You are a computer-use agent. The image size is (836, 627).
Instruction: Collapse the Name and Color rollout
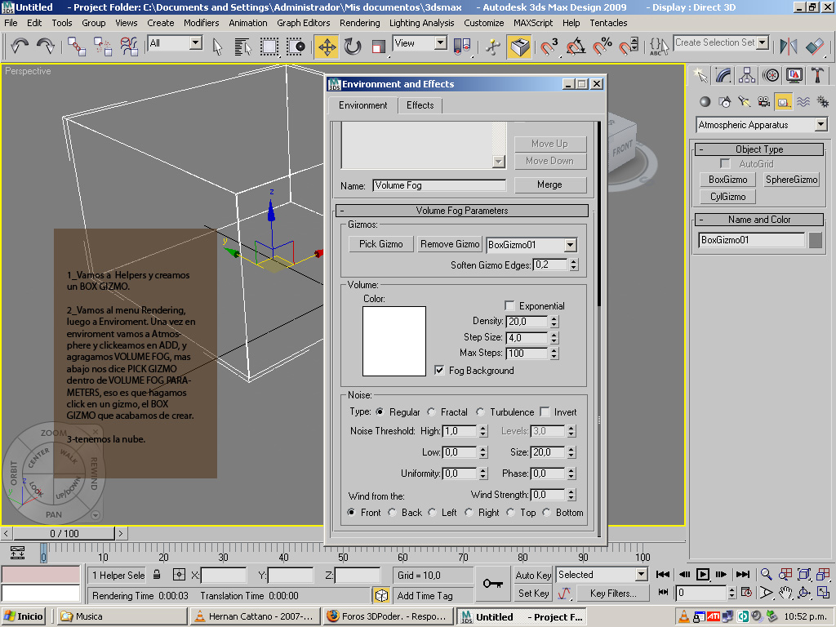(x=758, y=220)
